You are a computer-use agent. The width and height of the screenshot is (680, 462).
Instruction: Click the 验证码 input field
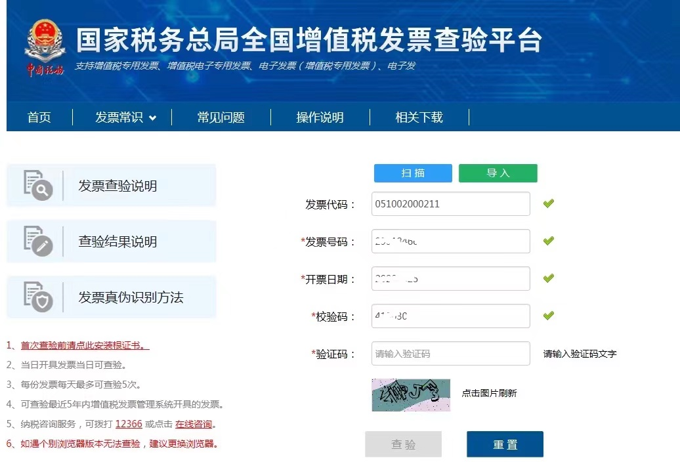(450, 354)
